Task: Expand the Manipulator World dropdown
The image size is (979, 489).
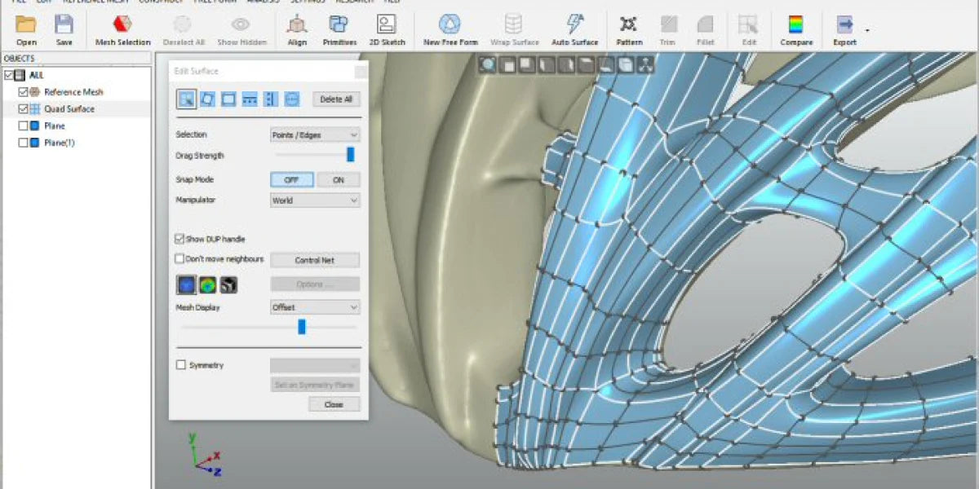Action: point(315,200)
